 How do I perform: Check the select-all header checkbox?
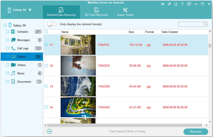tap(46, 32)
